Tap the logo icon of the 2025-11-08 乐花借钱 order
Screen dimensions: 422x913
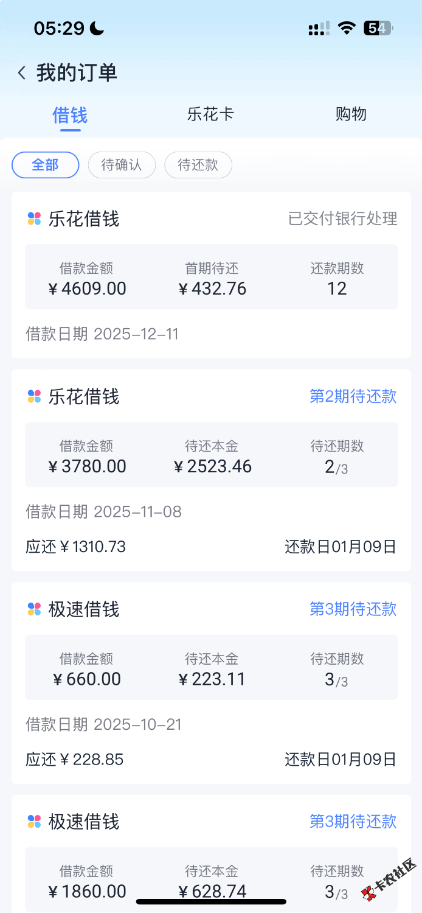(34, 397)
